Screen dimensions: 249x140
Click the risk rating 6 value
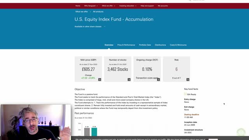(176, 69)
